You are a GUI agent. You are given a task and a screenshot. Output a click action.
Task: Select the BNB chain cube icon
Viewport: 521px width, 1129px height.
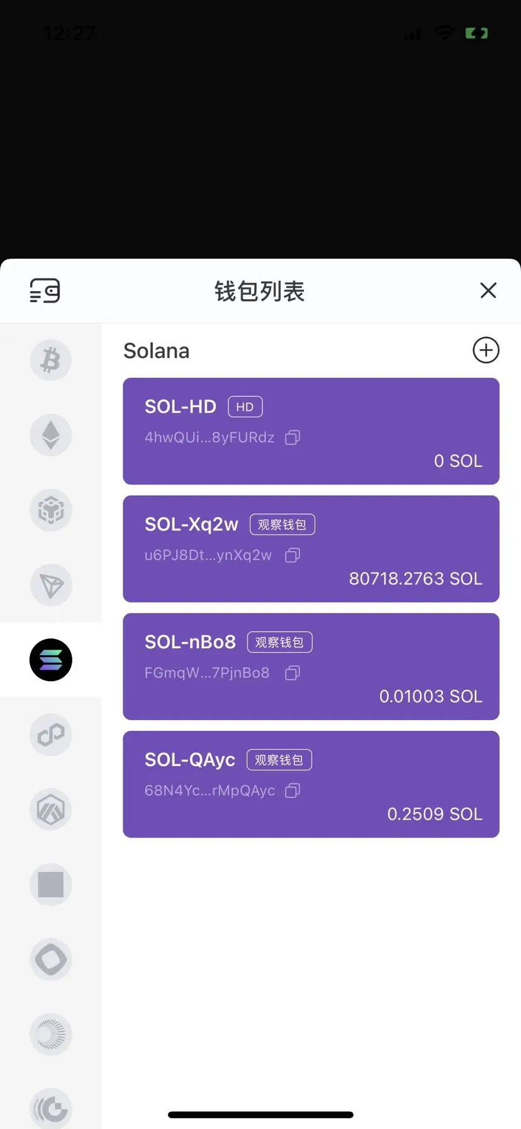click(x=51, y=510)
